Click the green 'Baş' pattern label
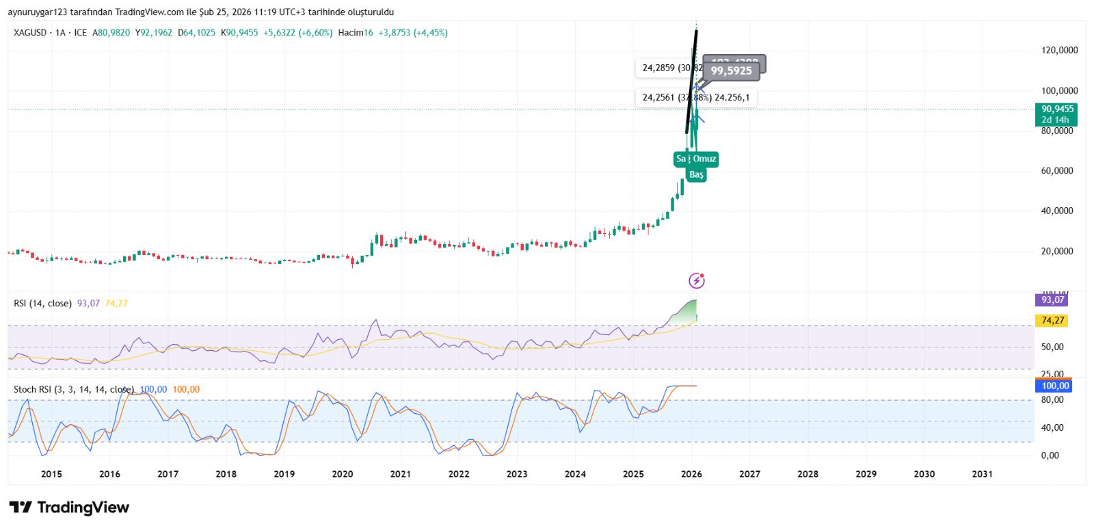Image resolution: width=1094 pixels, height=530 pixels. (x=696, y=175)
